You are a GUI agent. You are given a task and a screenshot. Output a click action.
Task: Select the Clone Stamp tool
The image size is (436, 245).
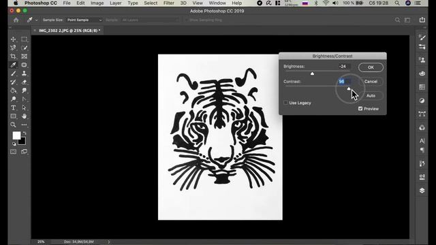[x=25, y=73]
